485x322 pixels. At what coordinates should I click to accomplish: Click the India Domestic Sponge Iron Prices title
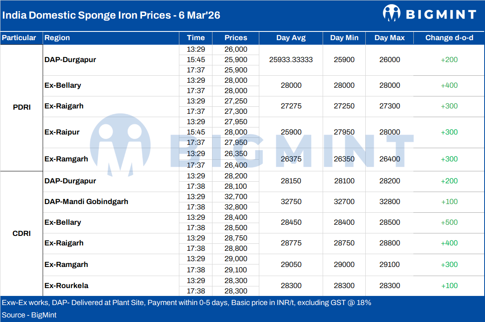[111, 15]
